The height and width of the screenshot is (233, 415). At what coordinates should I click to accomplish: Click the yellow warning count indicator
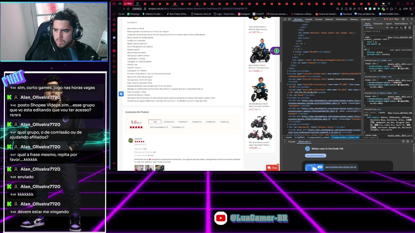[x=391, y=19]
